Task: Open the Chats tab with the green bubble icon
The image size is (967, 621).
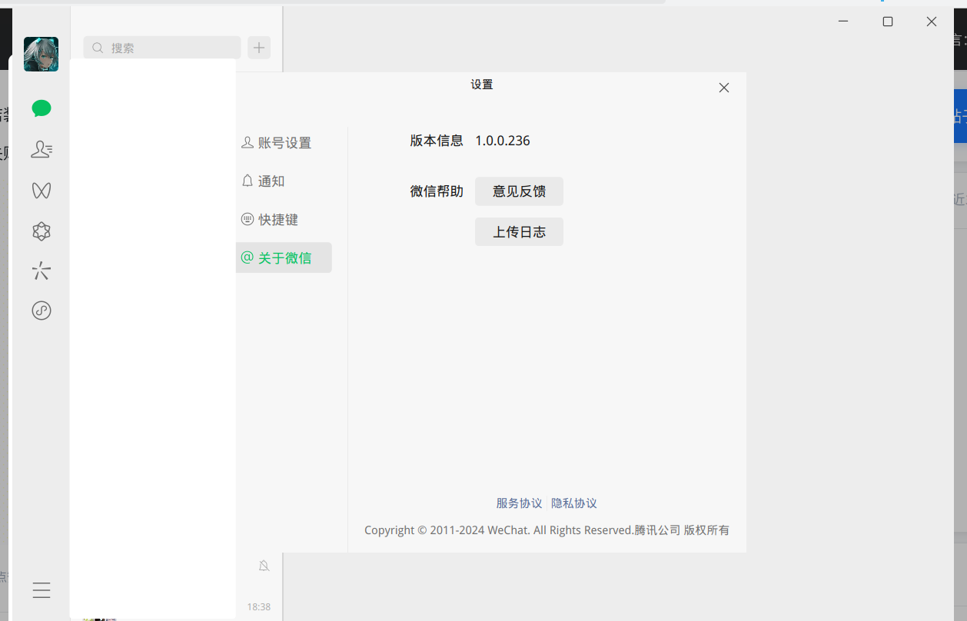Action: [42, 109]
